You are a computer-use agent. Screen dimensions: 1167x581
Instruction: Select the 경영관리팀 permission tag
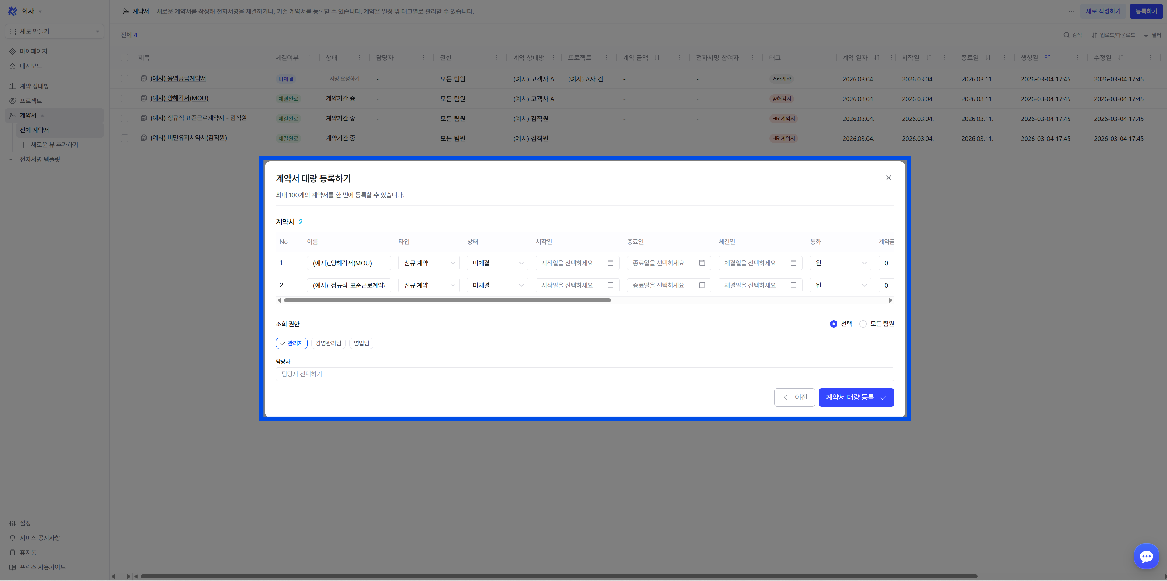tap(328, 343)
